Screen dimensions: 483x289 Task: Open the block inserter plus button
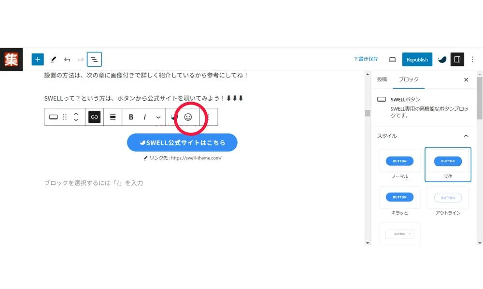point(38,59)
